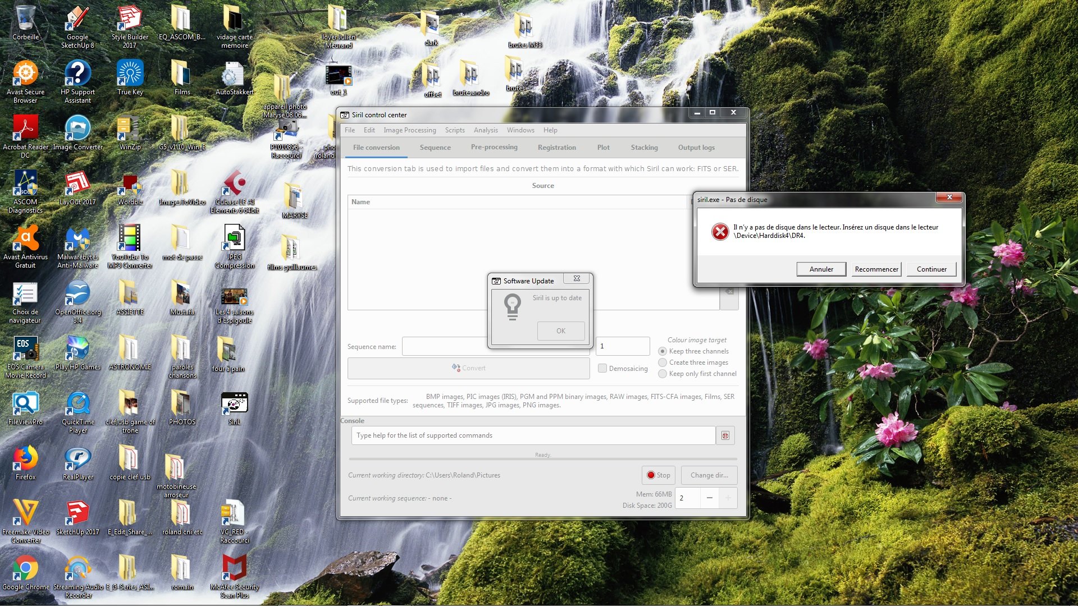
Task: Select Keep only first channel option
Action: coord(663,374)
